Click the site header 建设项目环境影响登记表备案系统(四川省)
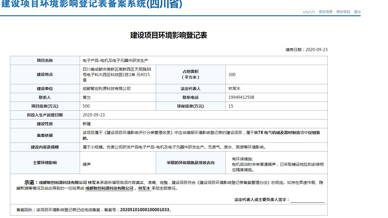The width and height of the screenshot is (388, 218). pyautogui.click(x=92, y=4)
